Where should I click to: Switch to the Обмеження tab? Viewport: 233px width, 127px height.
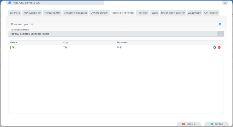[211, 13]
